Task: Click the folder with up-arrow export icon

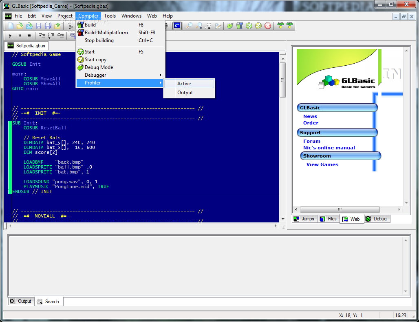Action: click(57, 26)
